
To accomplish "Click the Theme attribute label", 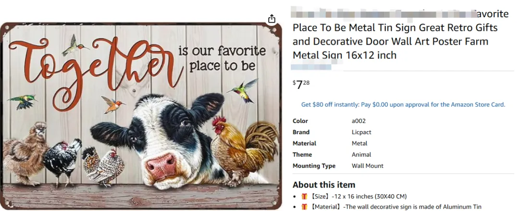I will (302, 155).
